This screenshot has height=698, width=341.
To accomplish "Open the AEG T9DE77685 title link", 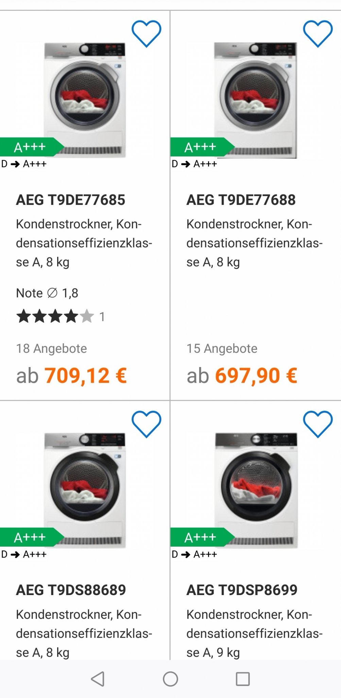I will coord(71,200).
